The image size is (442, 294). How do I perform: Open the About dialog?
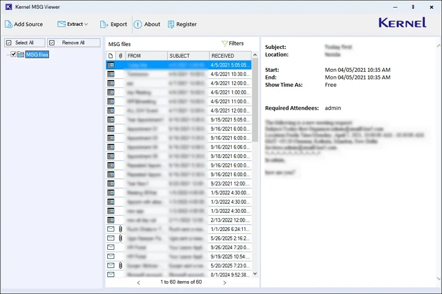tap(147, 24)
